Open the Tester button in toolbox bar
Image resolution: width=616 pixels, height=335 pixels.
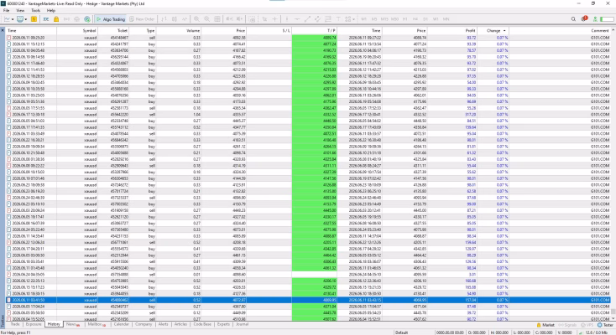[605, 325]
